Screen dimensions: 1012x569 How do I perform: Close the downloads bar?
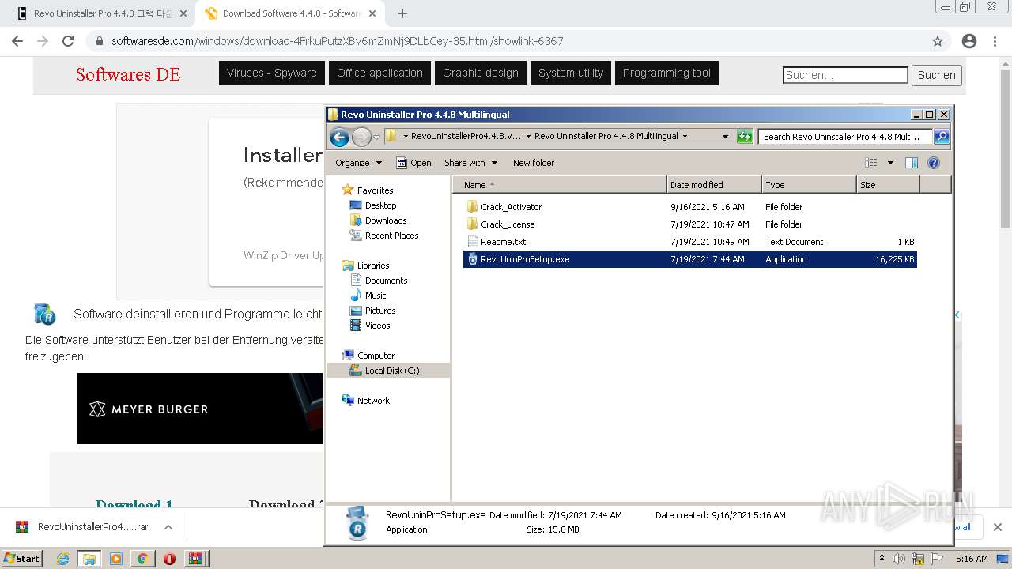point(997,527)
